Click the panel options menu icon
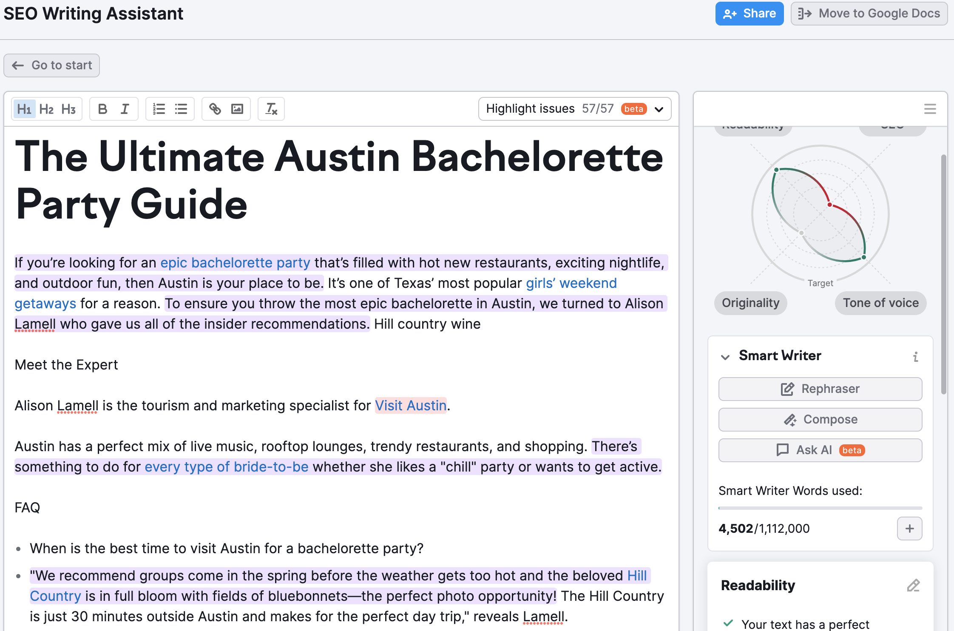Image resolution: width=954 pixels, height=631 pixels. tap(930, 109)
